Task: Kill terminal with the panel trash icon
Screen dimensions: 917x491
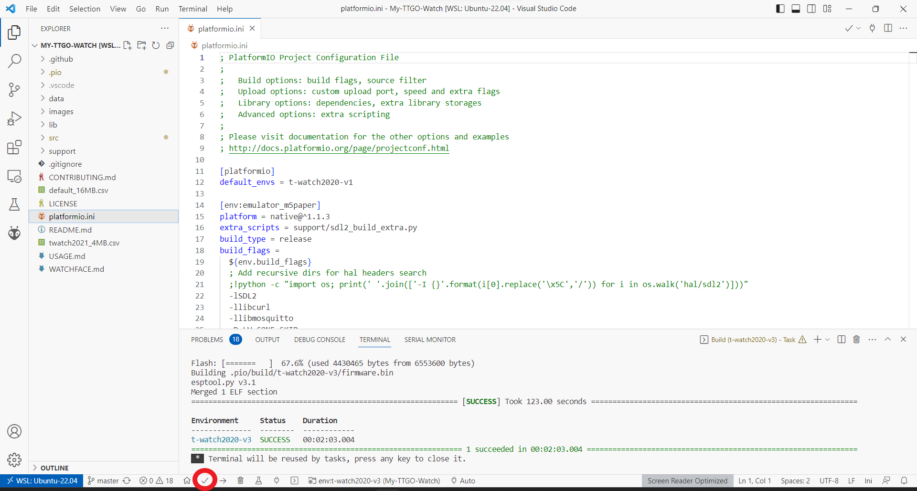Action: pos(856,340)
